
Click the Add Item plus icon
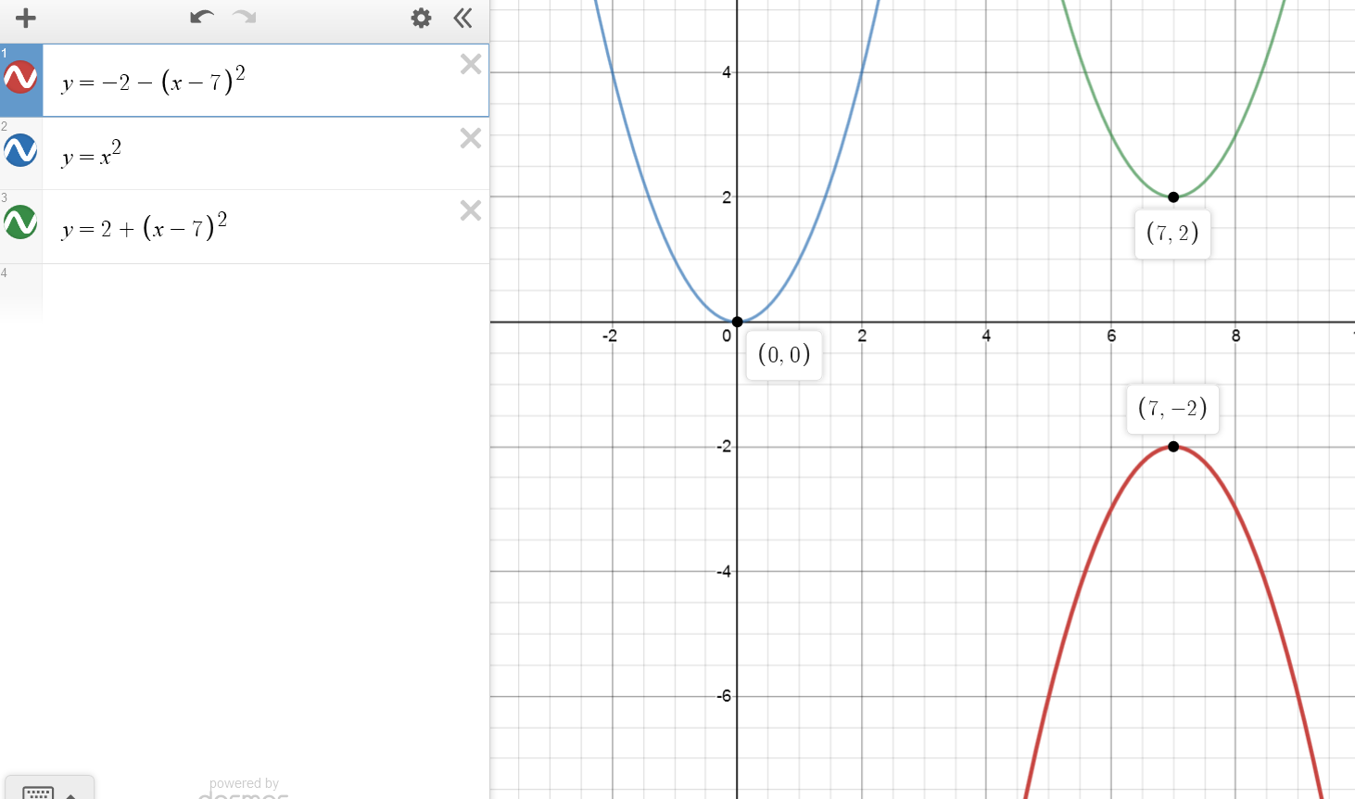coord(26,19)
